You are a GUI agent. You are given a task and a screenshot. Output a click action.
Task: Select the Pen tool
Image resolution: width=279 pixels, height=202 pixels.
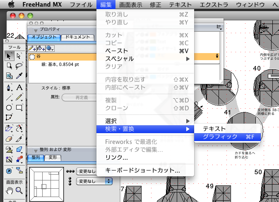pos(9,88)
